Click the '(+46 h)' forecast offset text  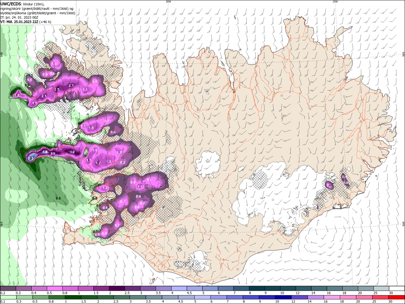pyautogui.click(x=45, y=22)
